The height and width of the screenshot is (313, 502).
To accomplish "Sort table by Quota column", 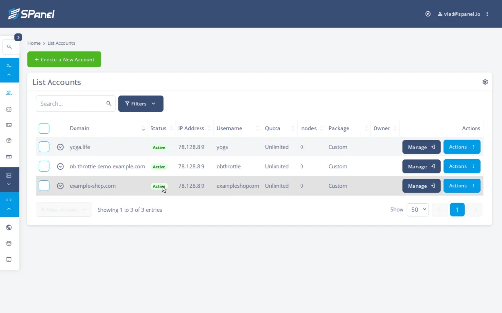I will (279, 128).
